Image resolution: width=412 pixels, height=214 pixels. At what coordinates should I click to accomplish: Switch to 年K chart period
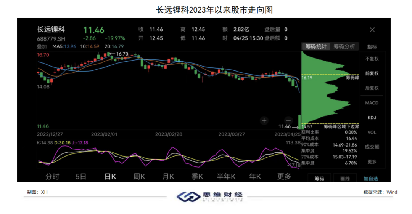click(255, 177)
